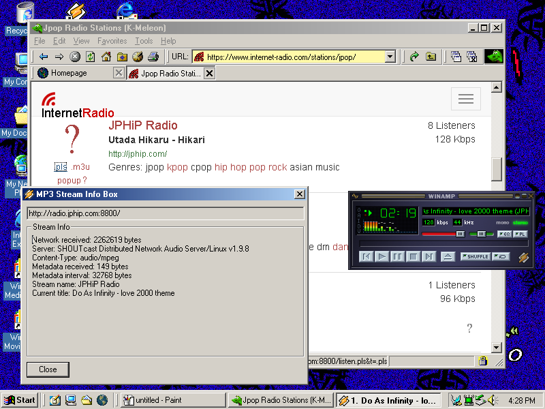This screenshot has width=545, height=409.
Task: Toggle the EQ button in Winamp
Action: coord(505,234)
